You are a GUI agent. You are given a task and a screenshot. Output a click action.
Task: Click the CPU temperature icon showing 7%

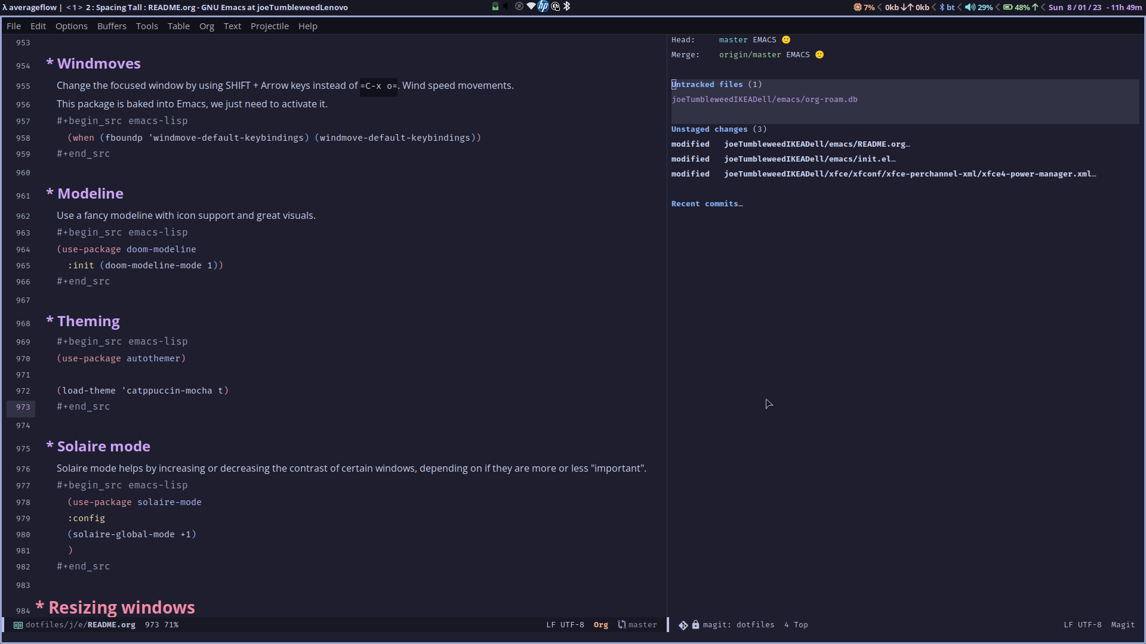[858, 7]
